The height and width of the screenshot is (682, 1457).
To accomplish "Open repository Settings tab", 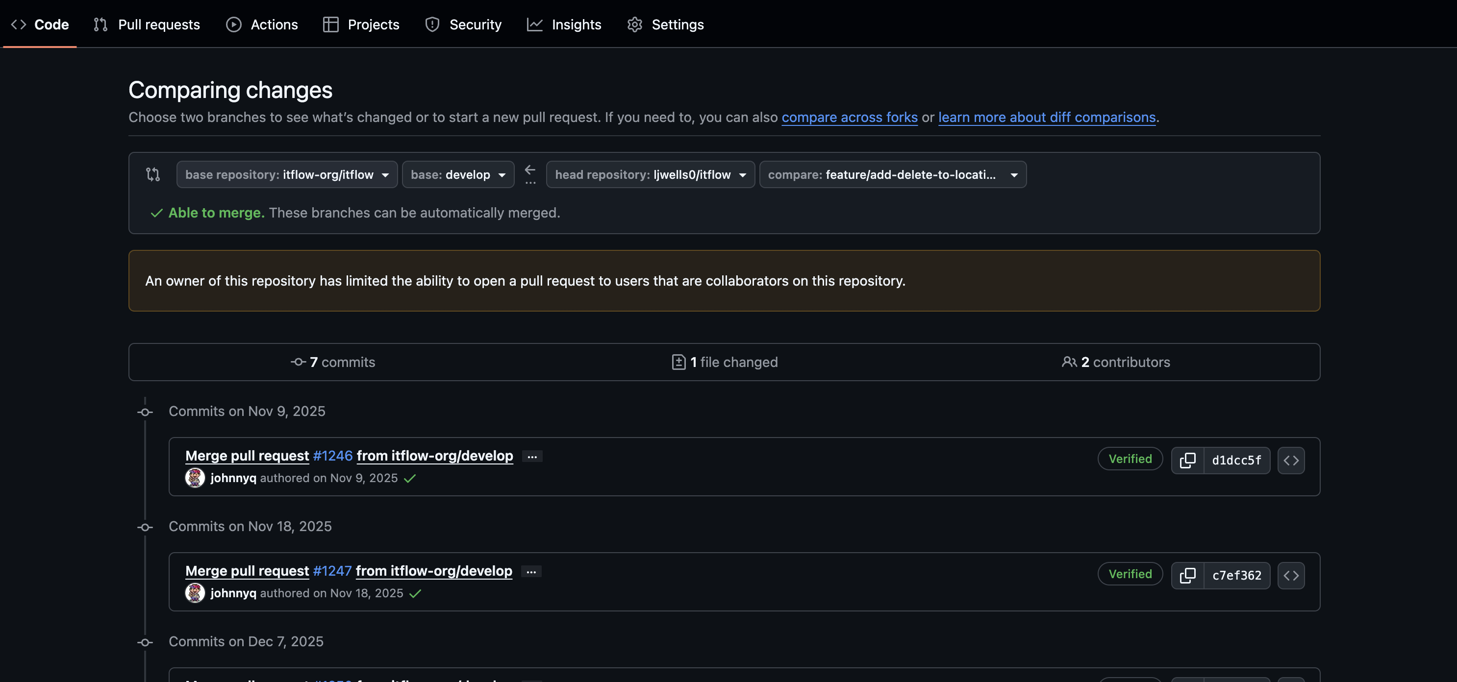I will point(665,24).
